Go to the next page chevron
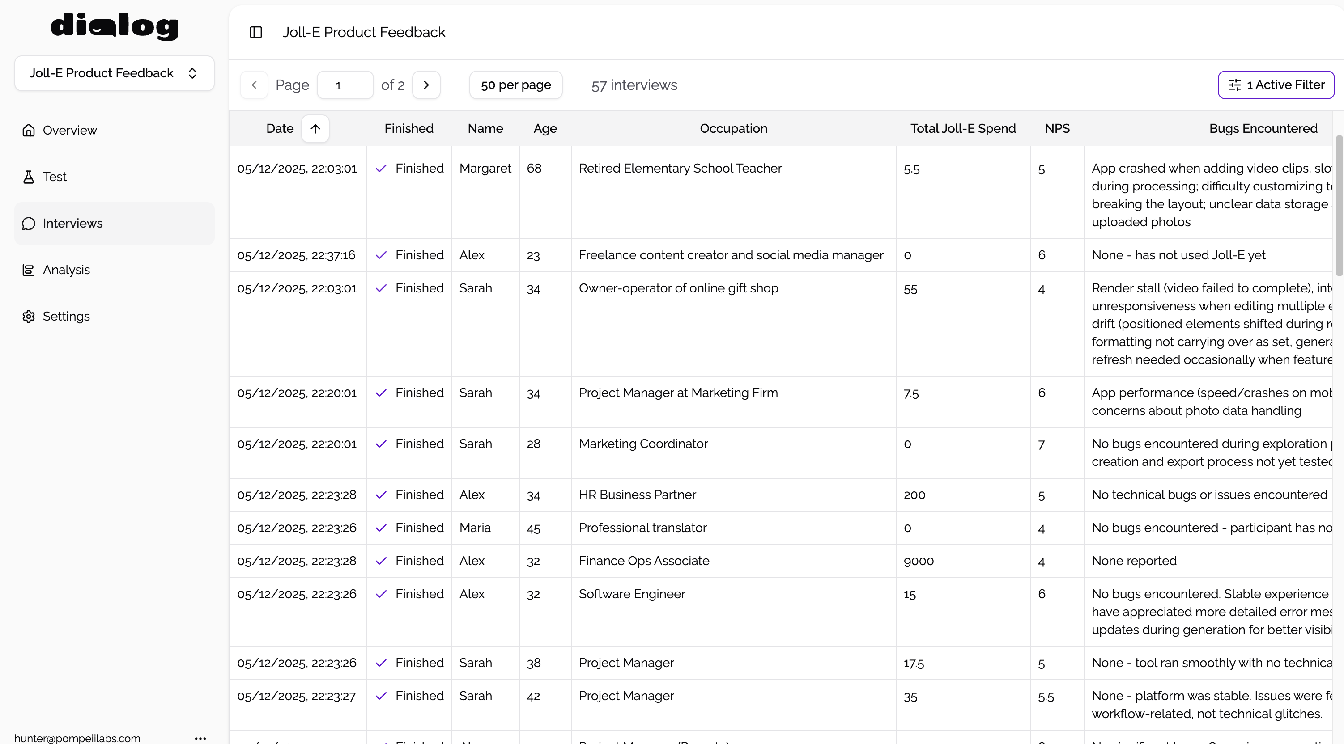The image size is (1344, 744). pyautogui.click(x=426, y=85)
